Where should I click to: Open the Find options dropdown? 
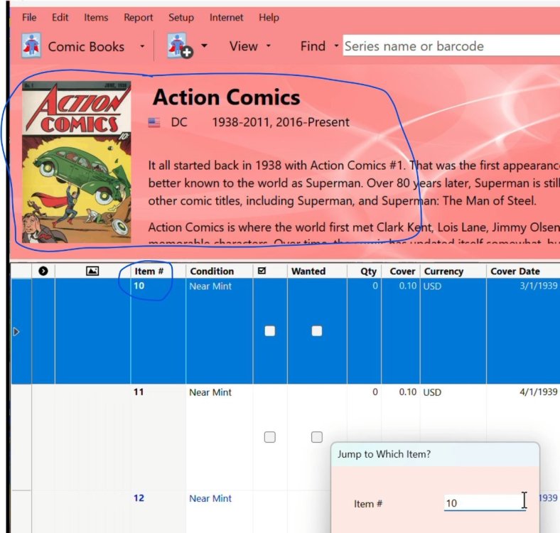(335, 47)
